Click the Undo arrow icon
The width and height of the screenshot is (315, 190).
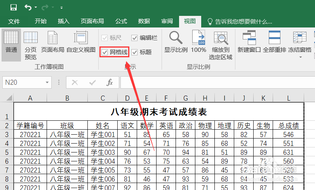tap(28, 7)
